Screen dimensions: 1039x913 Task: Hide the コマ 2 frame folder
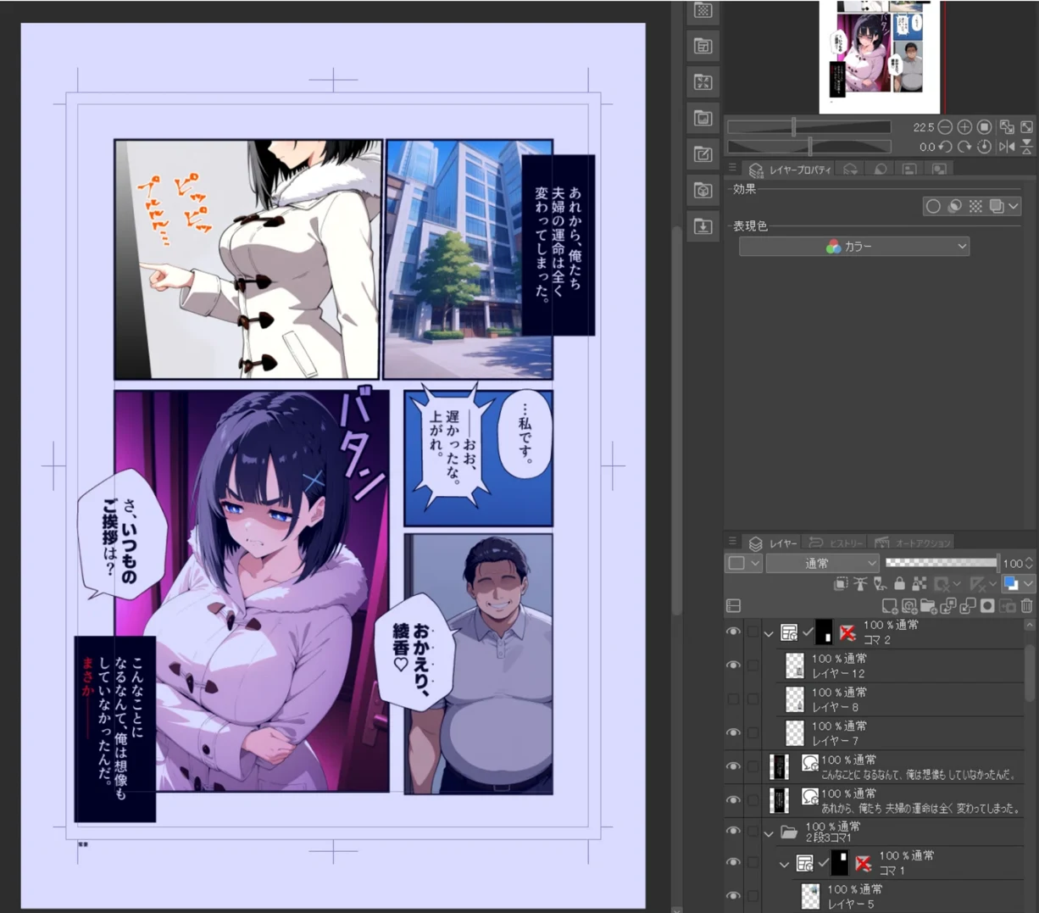[733, 632]
